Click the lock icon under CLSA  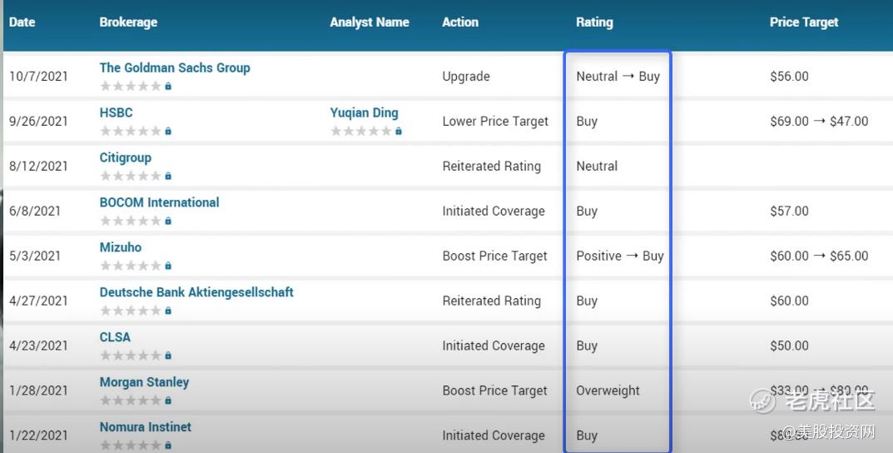pos(168,356)
